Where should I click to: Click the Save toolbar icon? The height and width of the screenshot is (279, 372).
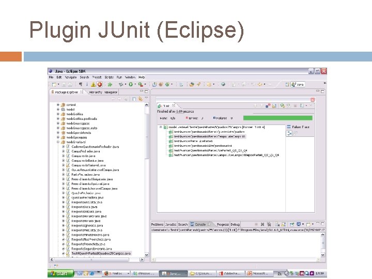tap(64, 84)
